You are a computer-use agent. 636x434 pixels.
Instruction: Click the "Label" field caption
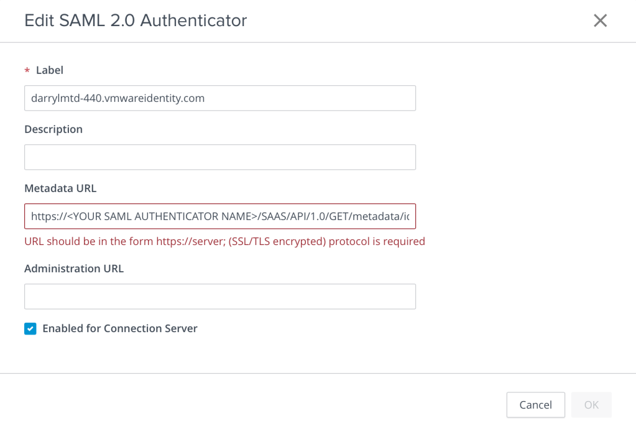(50, 70)
